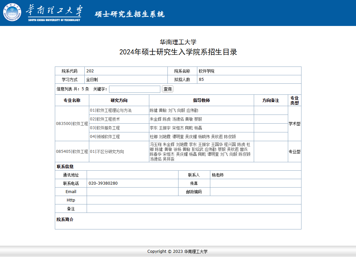The height and width of the screenshot is (257, 356).
Task: Click the 华南理工大学 calligraphy banner logo
Action: [x=54, y=13]
